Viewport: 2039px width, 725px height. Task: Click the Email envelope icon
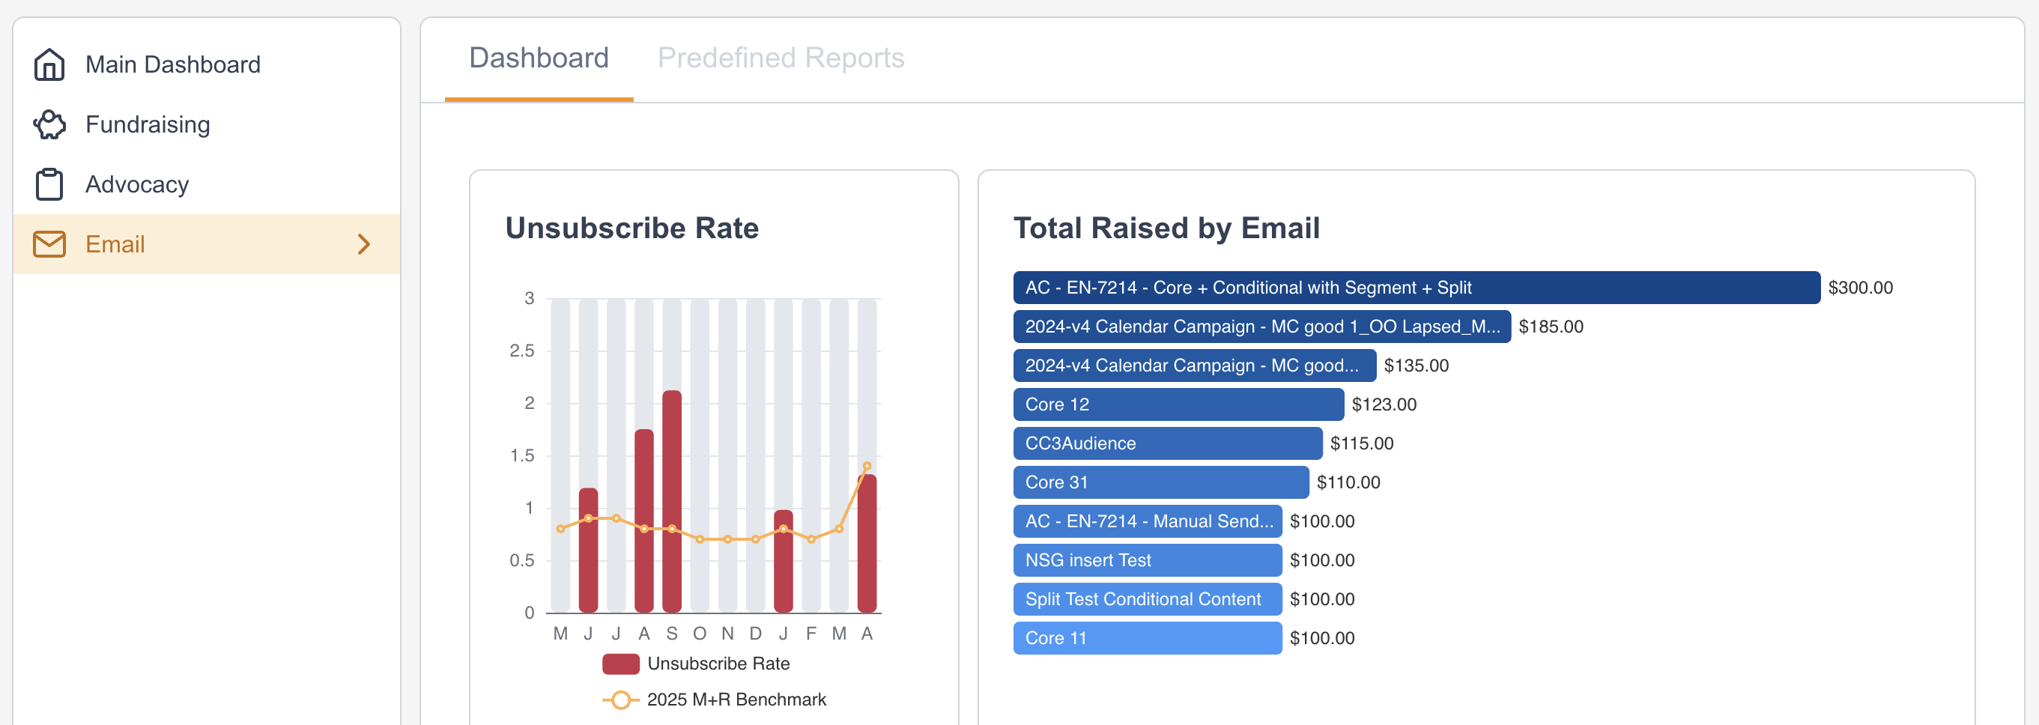49,243
